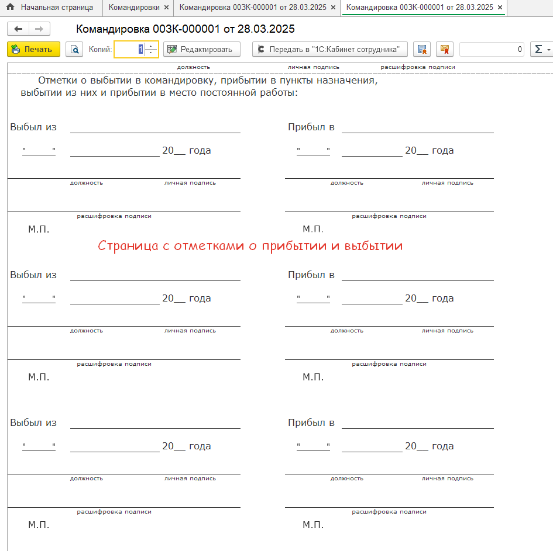Click the Печать print button
The image size is (553, 551).
click(x=33, y=50)
